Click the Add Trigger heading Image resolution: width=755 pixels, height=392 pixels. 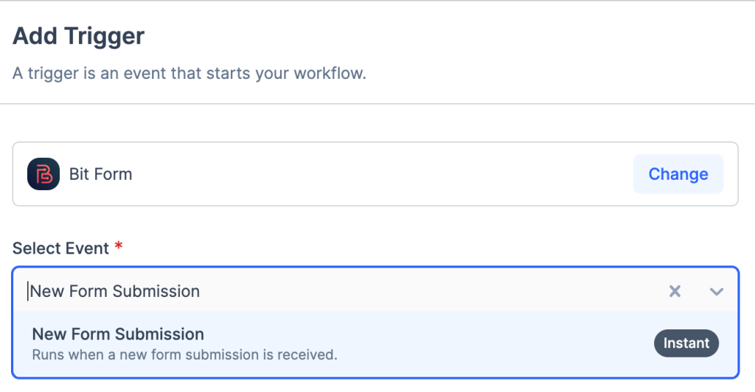point(78,35)
